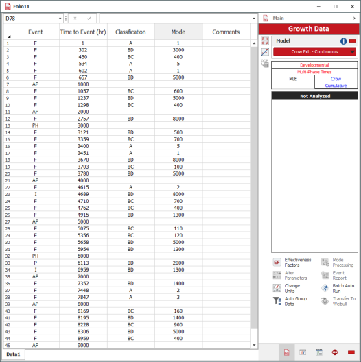Select the Comments column header
Screen dimensions: 361x362
point(226,32)
